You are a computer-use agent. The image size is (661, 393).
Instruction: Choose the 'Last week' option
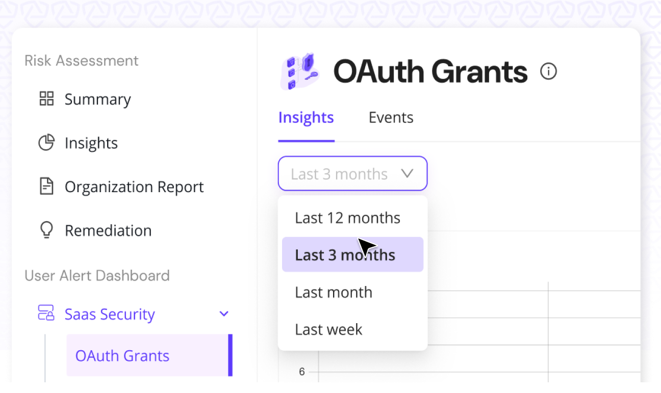pos(328,330)
